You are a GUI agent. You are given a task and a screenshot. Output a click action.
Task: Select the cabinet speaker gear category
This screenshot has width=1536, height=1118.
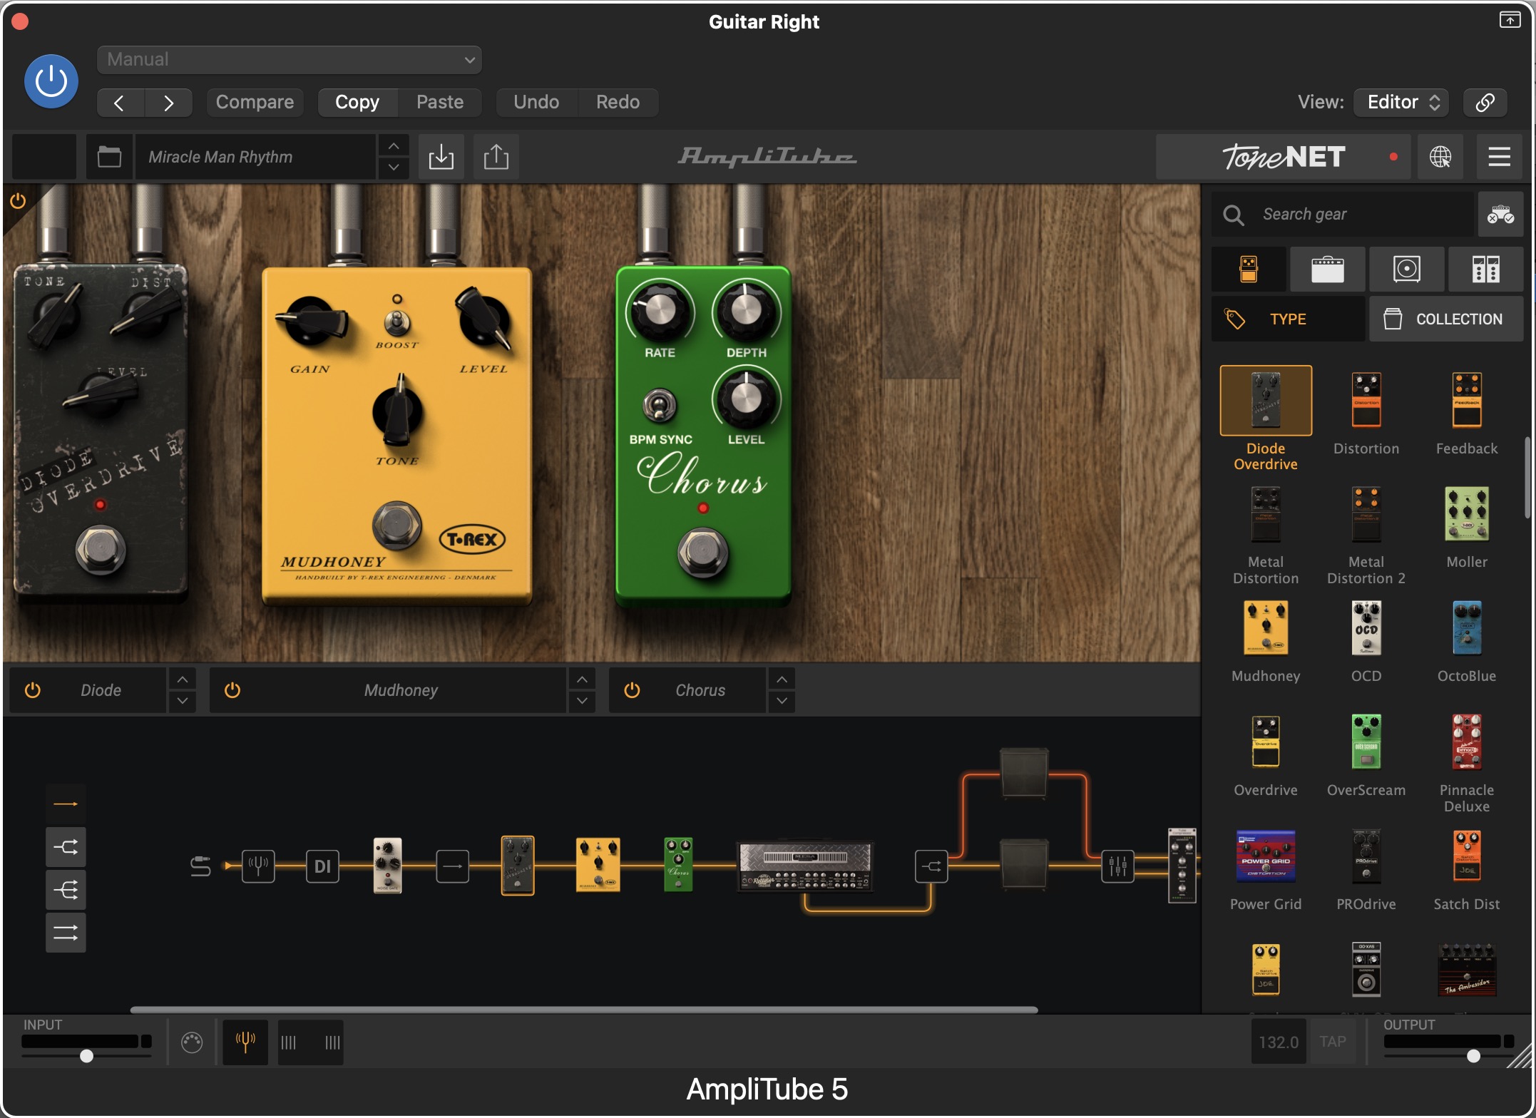(x=1407, y=269)
